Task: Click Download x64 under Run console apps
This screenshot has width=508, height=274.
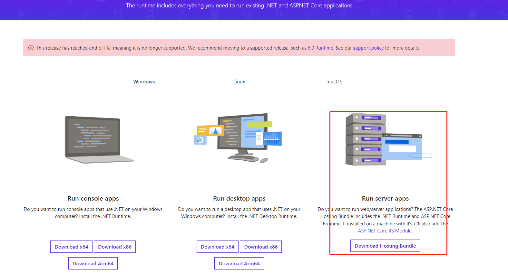Action: [x=72, y=247]
